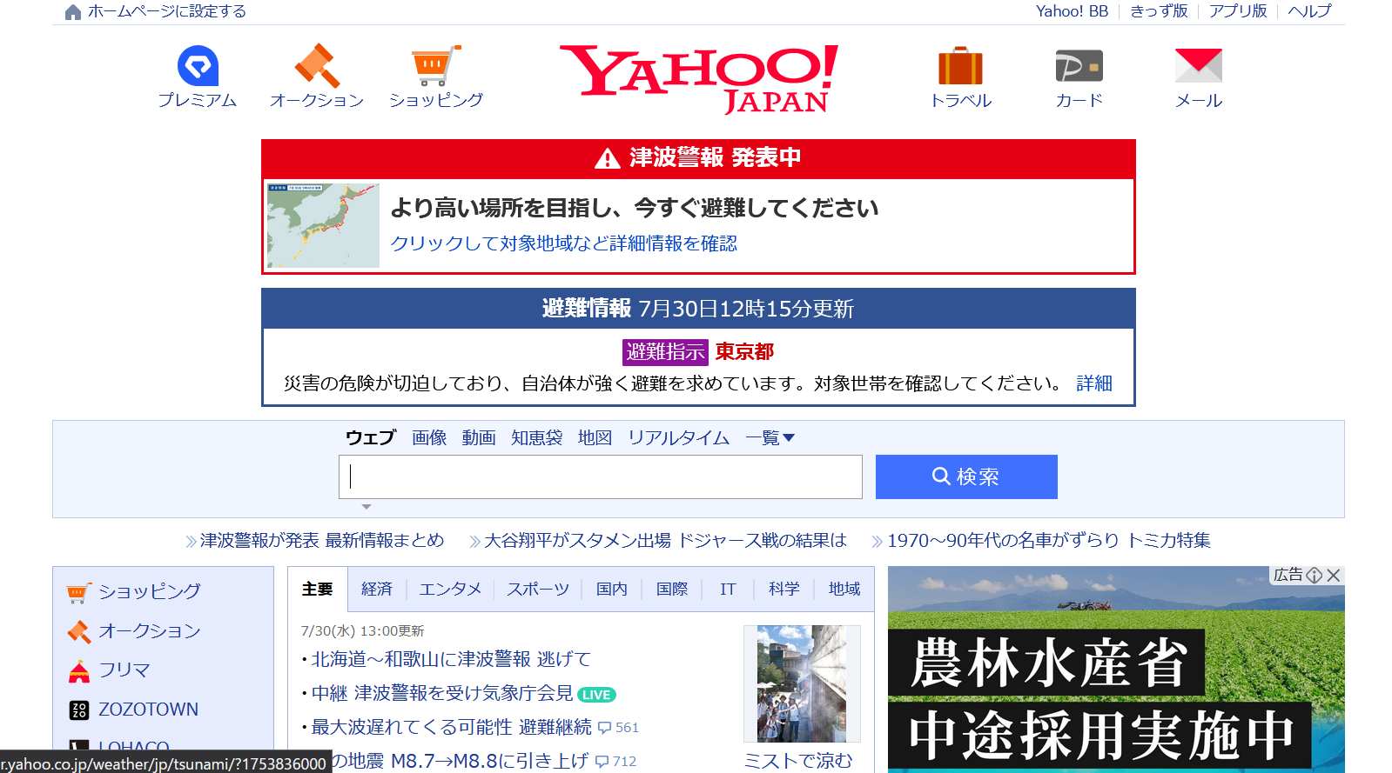Click the Yahoo! JAPAN logo
Viewport: 1392px width, 773px height.
point(699,79)
